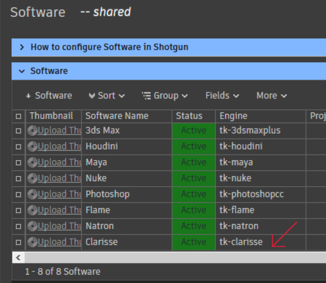The width and height of the screenshot is (326, 283).
Task: Click the Software page title
Action: tap(38, 12)
